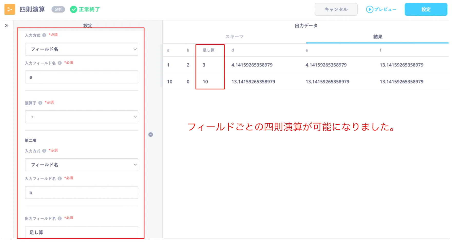The image size is (462, 245).
Task: Click the blue 設定 button
Action: [426, 9]
